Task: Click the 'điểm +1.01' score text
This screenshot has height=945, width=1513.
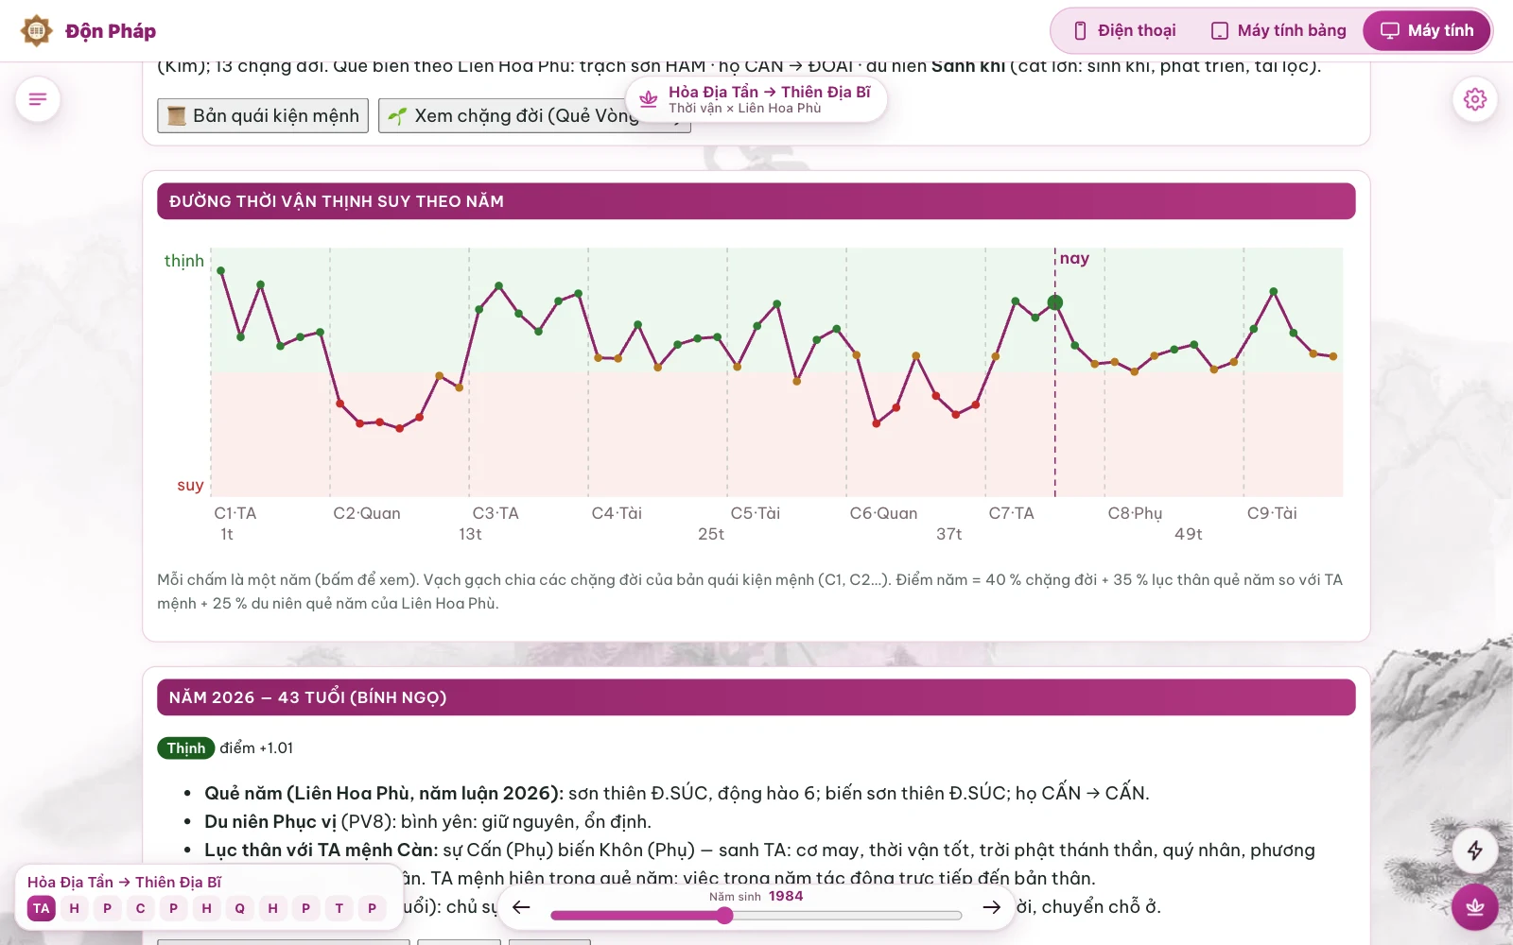Action: coord(256,748)
